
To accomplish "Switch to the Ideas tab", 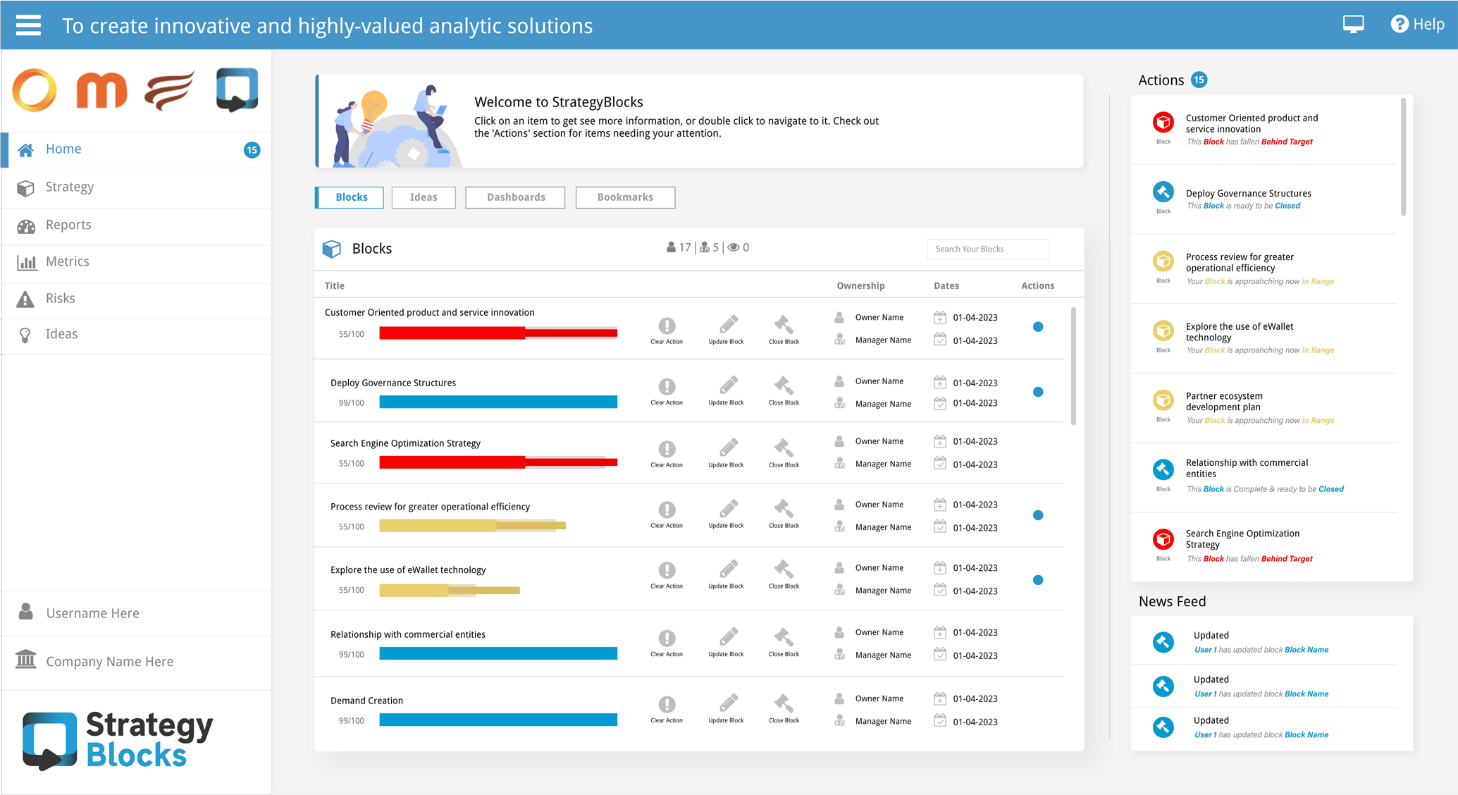I will [424, 197].
